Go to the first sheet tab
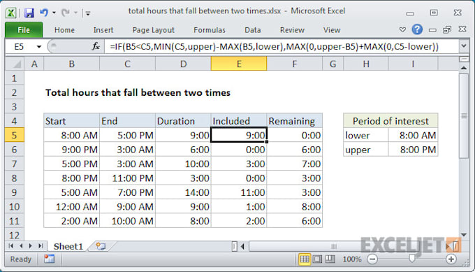The height and width of the screenshot is (272, 475). point(11,246)
